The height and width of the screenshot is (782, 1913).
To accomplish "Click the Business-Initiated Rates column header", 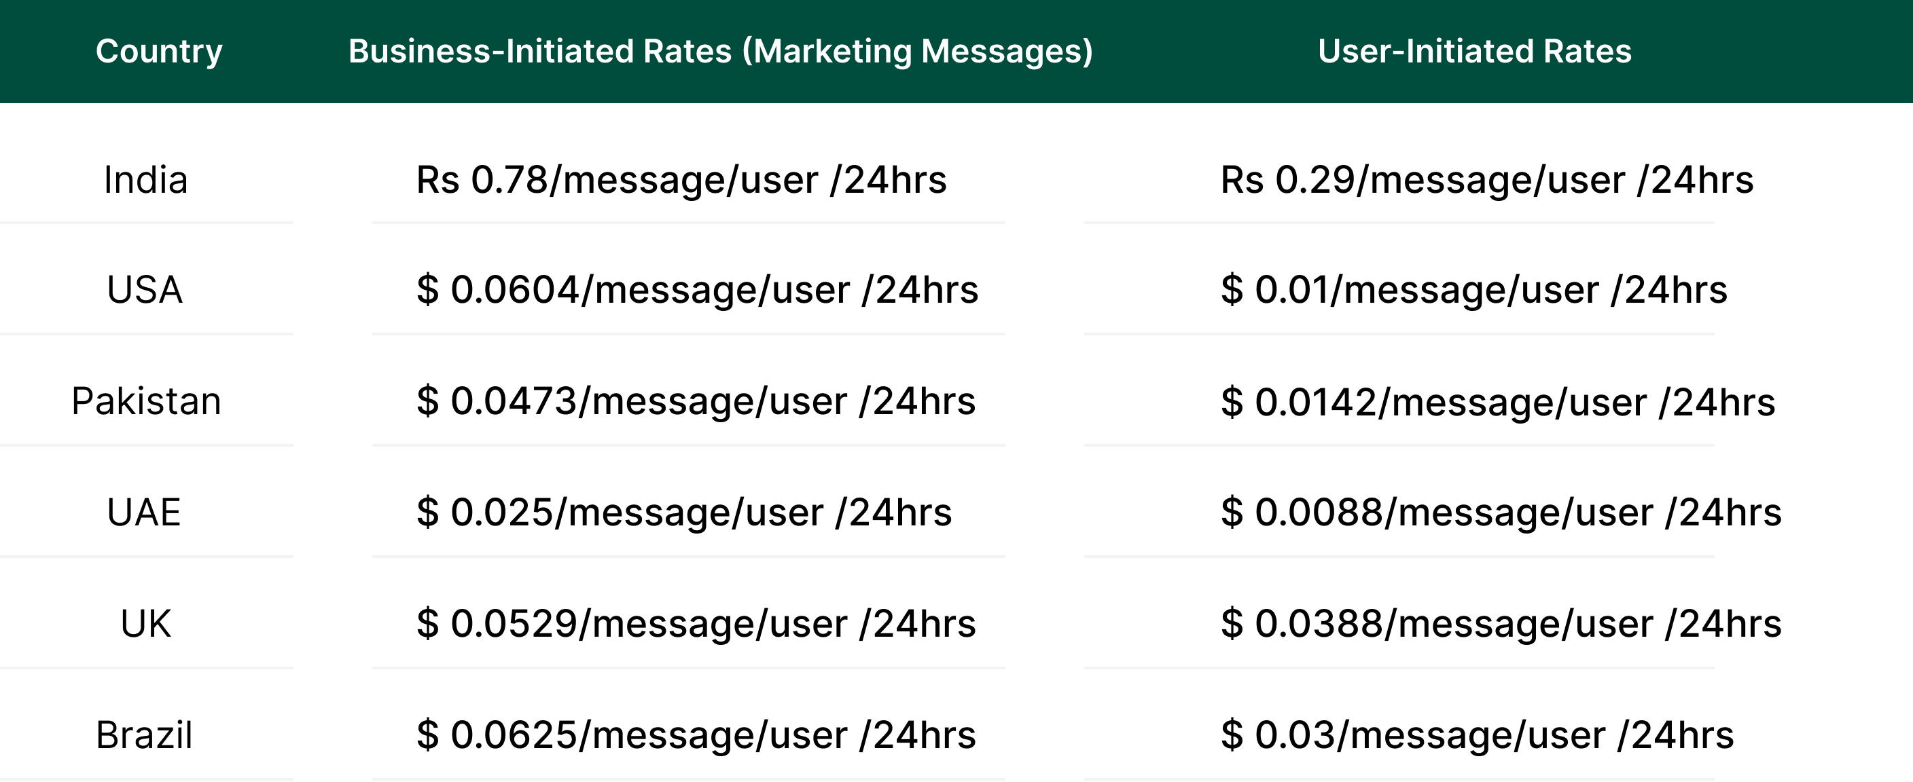I will pos(720,51).
